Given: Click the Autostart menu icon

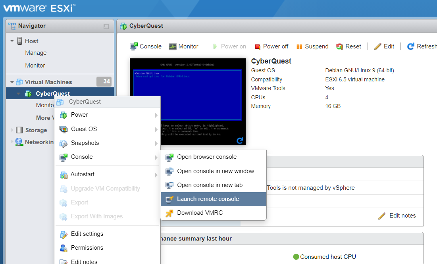Looking at the screenshot, I should pyautogui.click(x=64, y=175).
